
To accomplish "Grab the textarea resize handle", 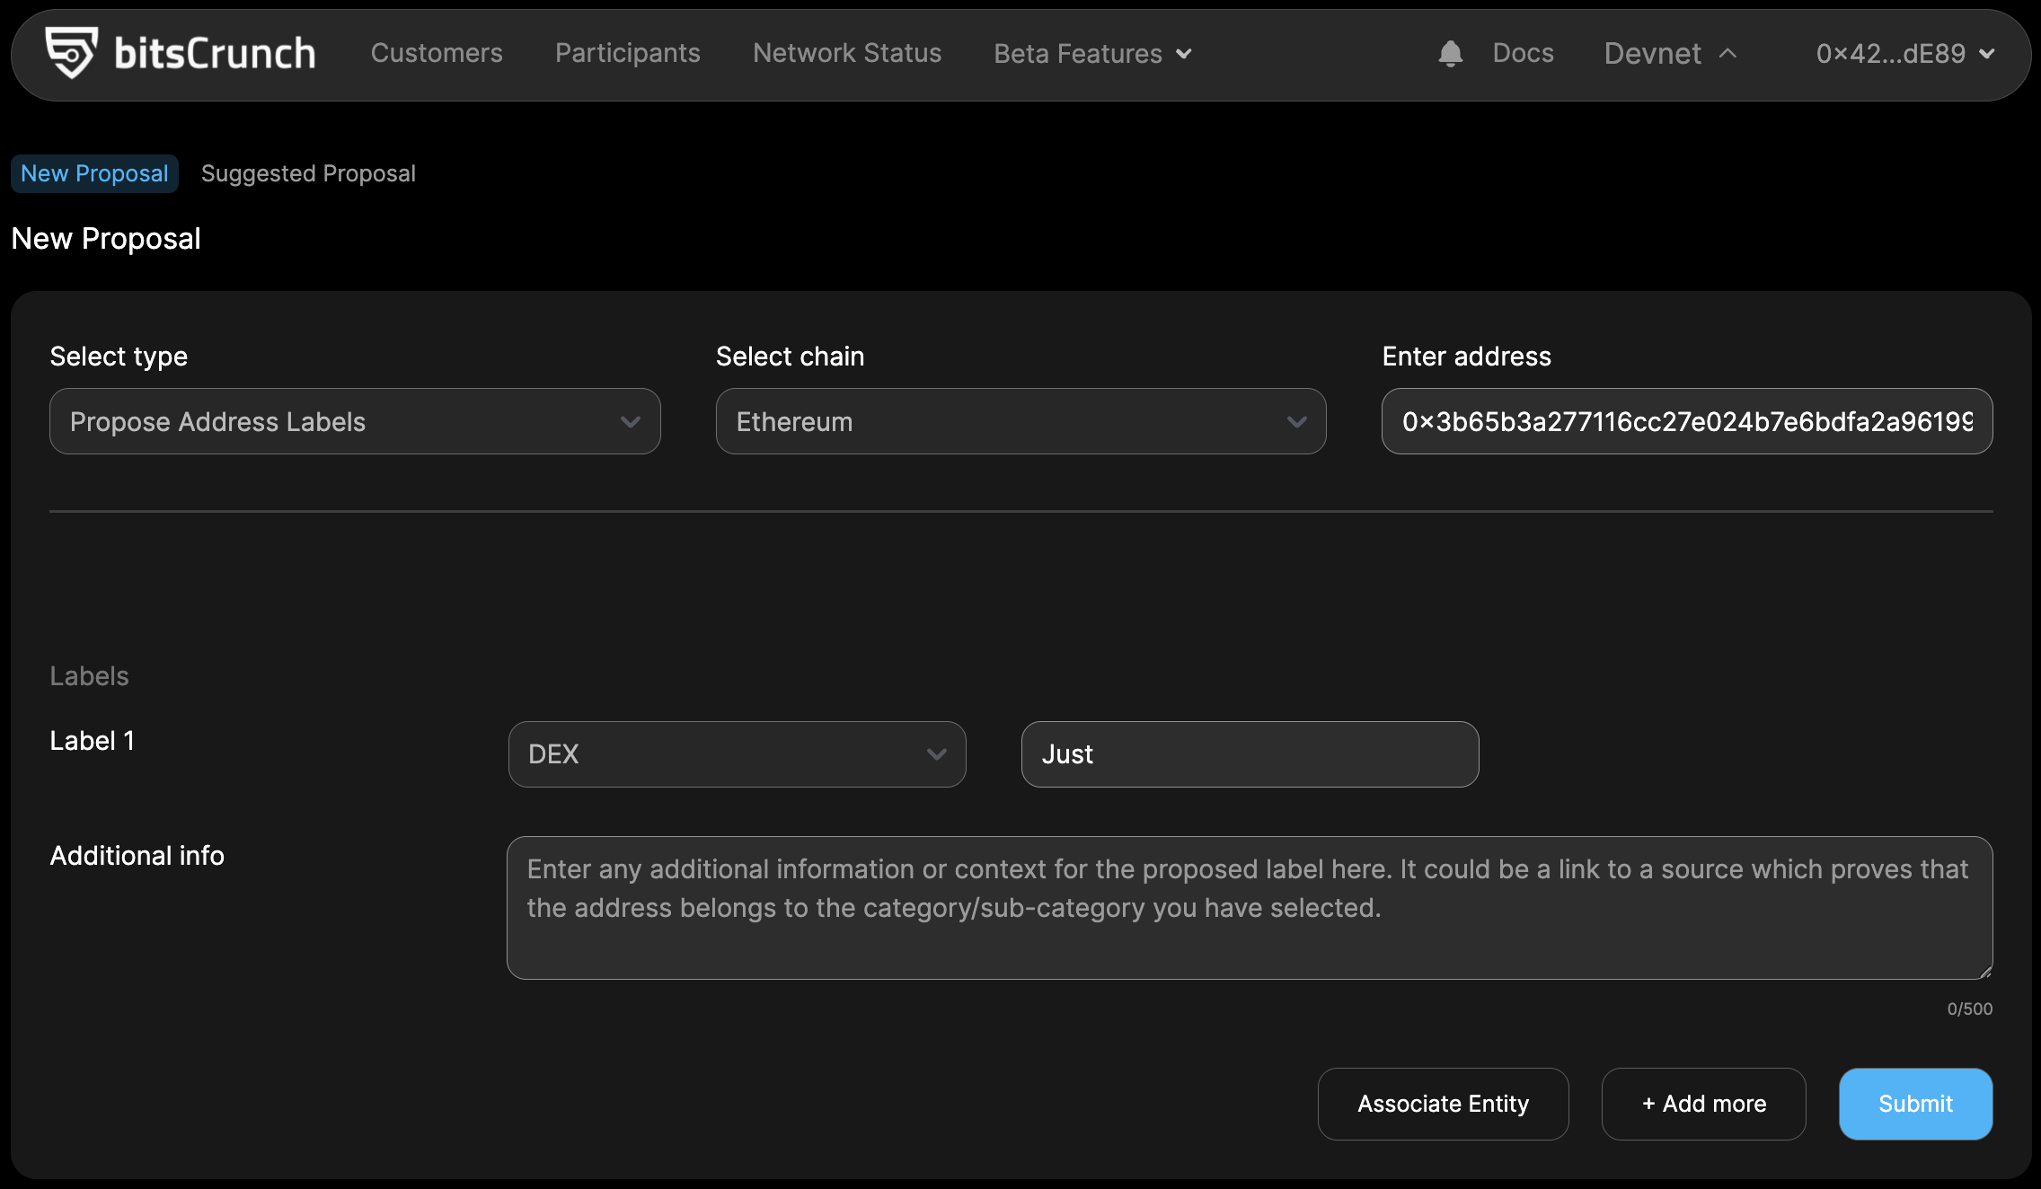I will click(1984, 971).
